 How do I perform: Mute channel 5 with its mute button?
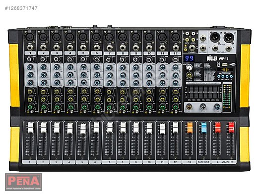click(x=85, y=112)
